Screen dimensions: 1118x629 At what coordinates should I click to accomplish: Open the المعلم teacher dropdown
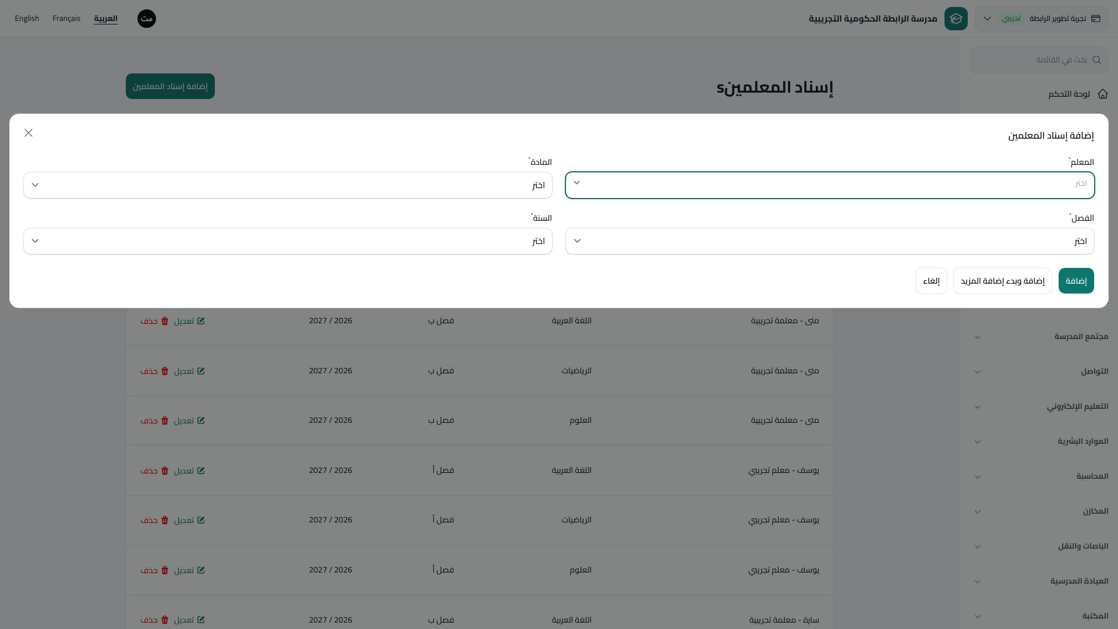pos(830,185)
